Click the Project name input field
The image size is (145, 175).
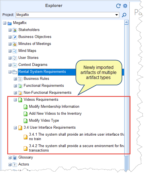click(65, 15)
